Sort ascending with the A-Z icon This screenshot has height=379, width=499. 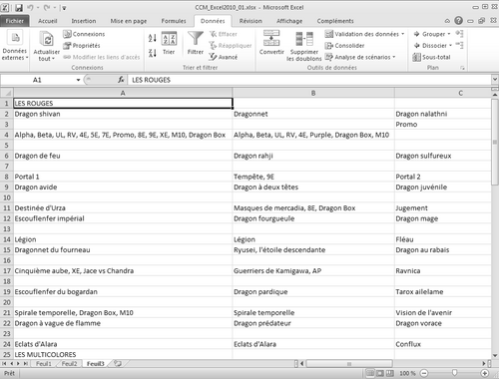153,38
